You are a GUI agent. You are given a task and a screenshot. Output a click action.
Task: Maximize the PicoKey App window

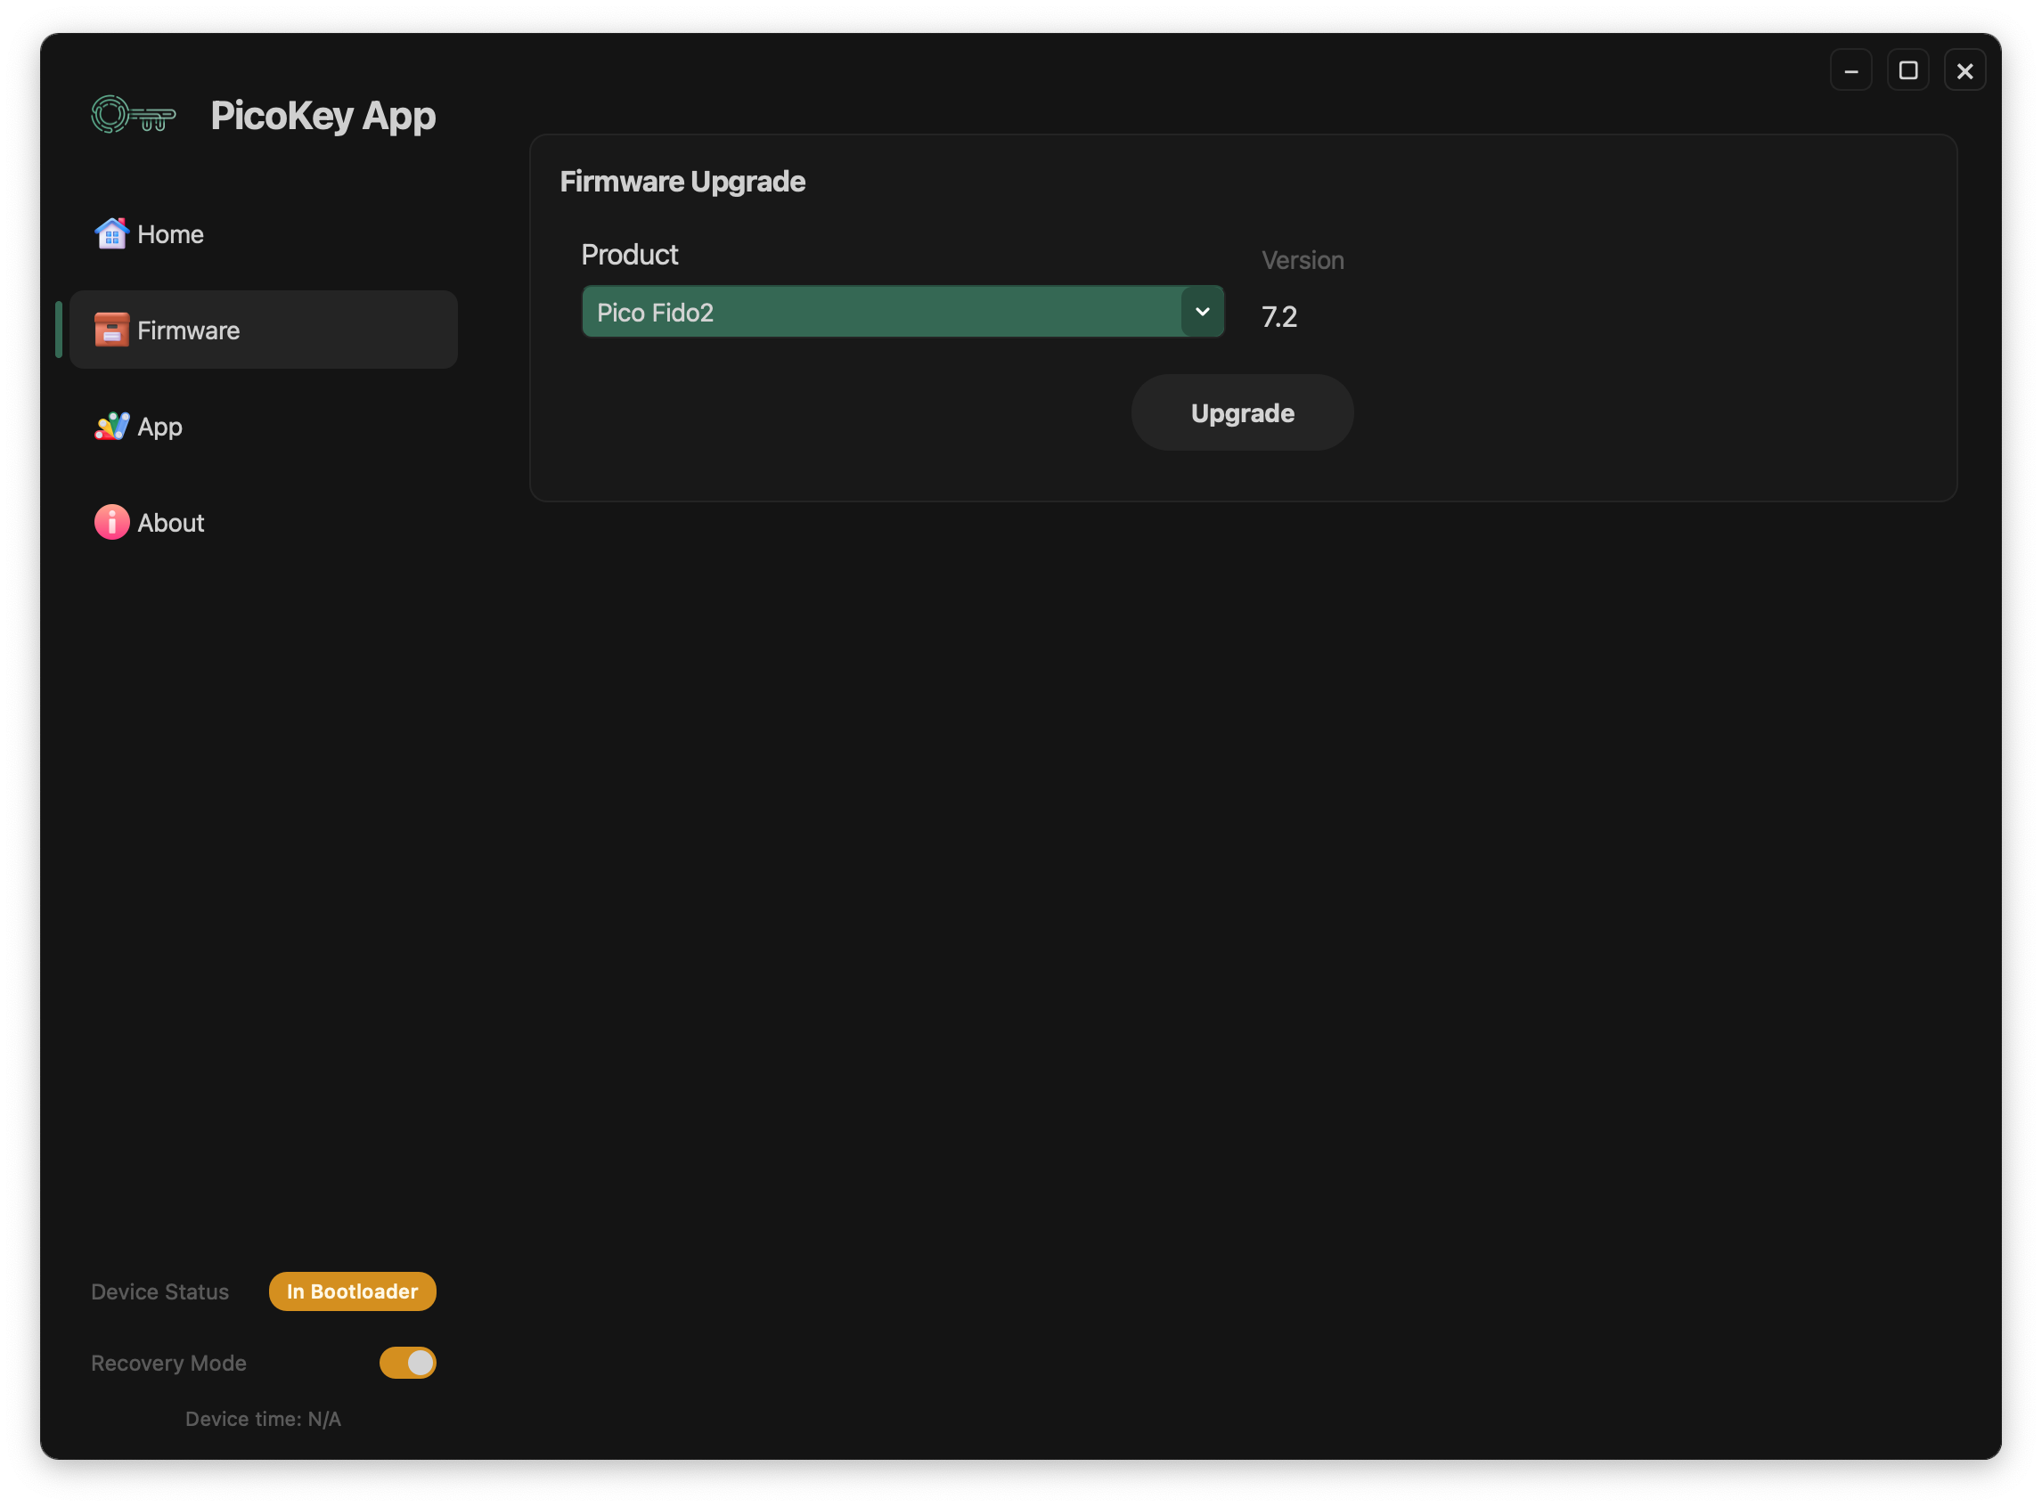point(1907,70)
